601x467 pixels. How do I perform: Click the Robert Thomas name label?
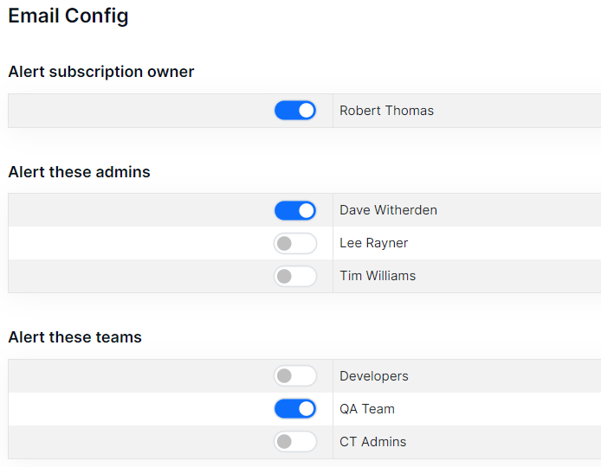click(386, 111)
